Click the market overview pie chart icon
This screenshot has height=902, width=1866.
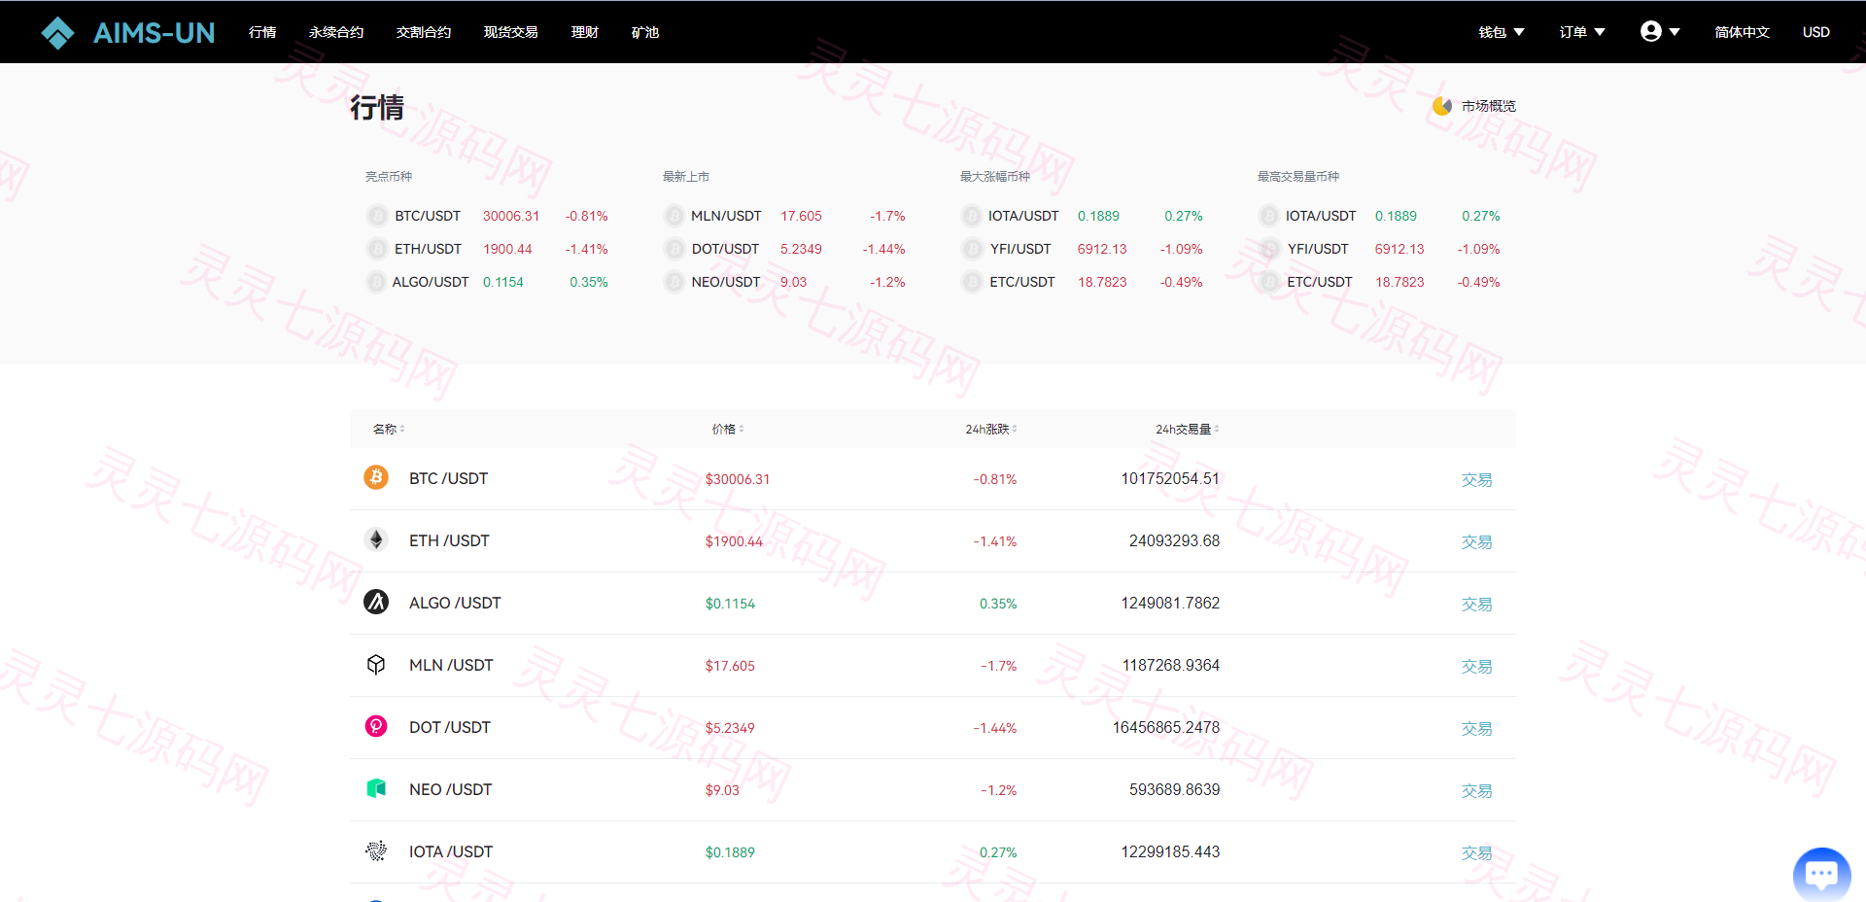(x=1442, y=106)
